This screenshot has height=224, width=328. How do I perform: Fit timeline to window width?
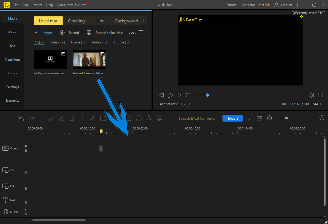click(259, 118)
